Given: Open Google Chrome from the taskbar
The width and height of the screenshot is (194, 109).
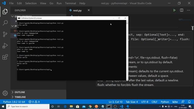Looking at the screenshot, I should (x=90, y=106).
